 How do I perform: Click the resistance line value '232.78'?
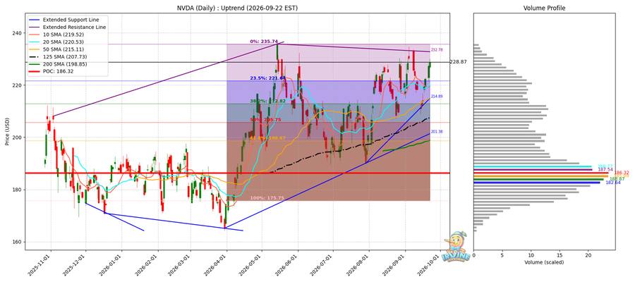437,49
